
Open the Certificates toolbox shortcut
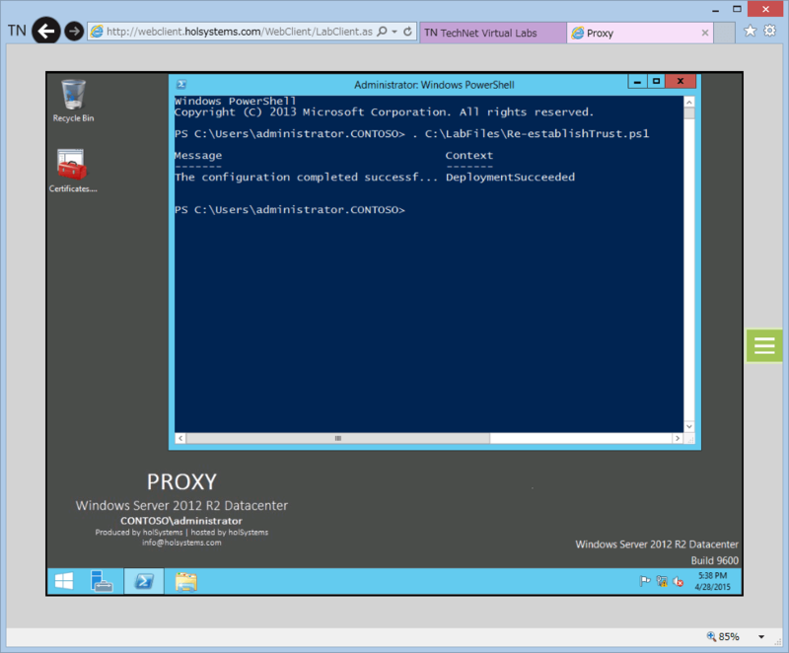click(73, 171)
